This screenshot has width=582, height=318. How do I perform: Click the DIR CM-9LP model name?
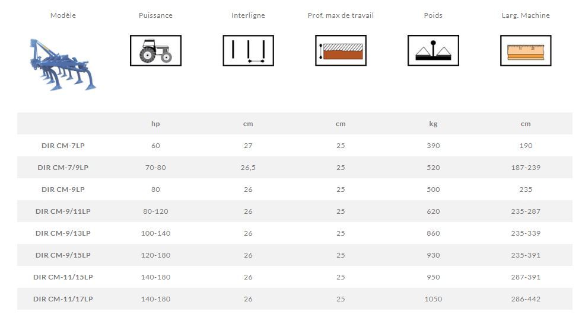(63, 189)
